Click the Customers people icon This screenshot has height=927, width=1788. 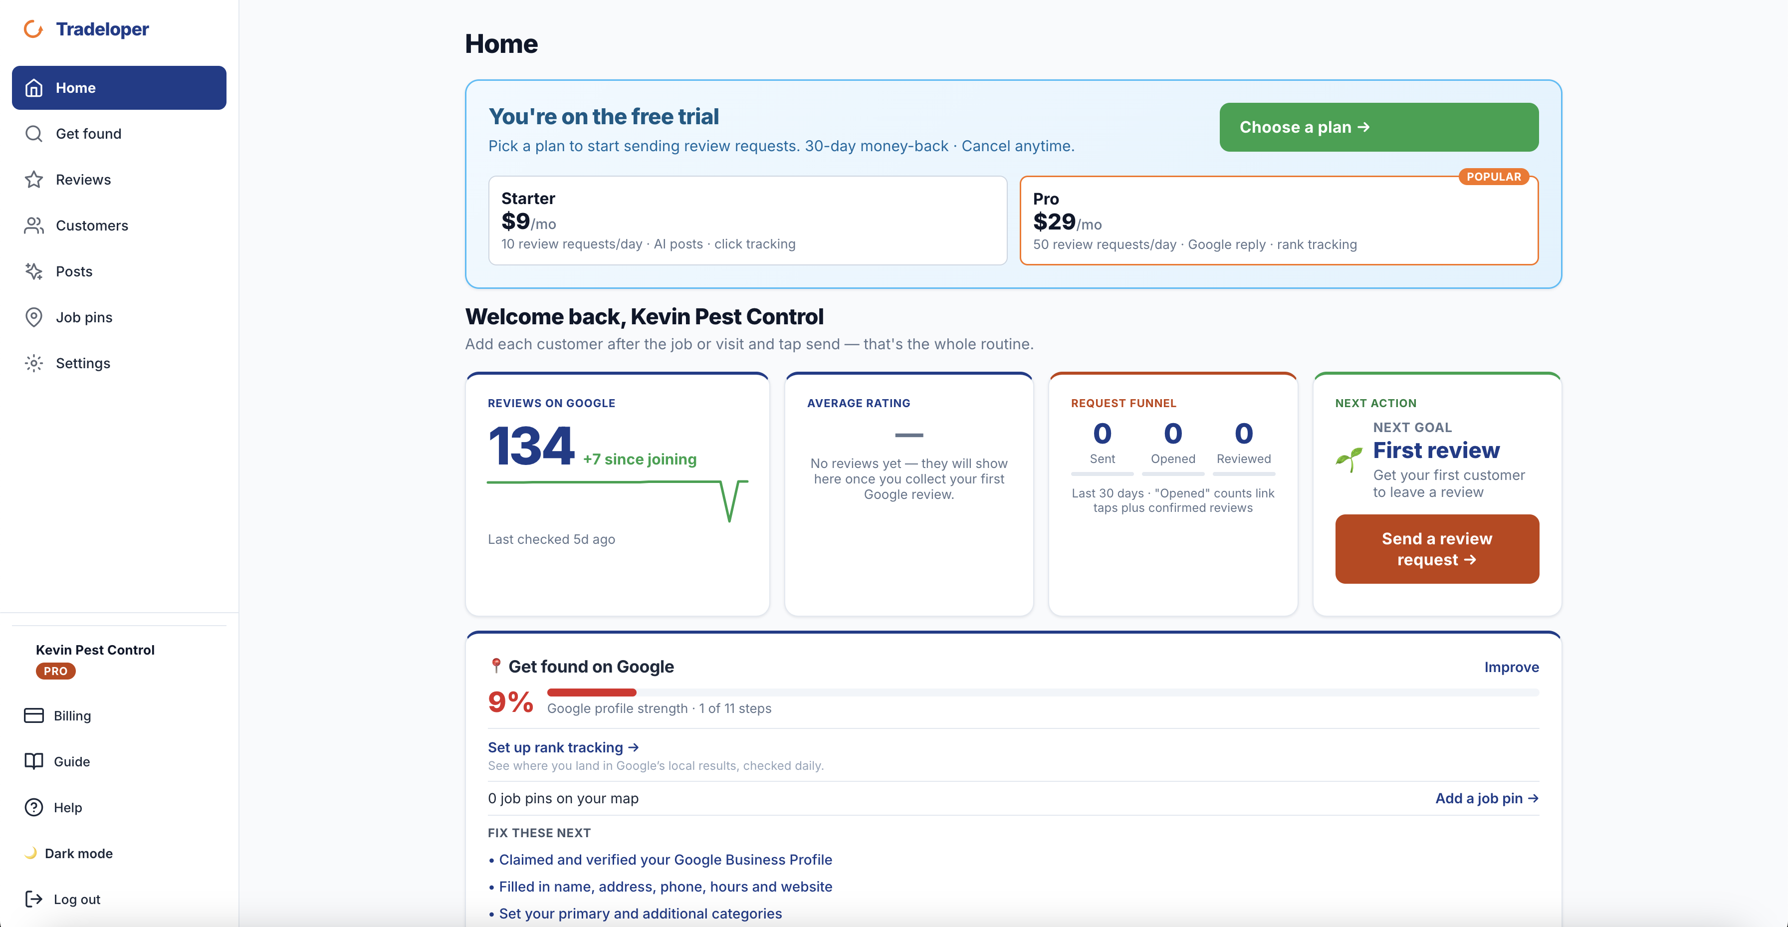(x=33, y=226)
